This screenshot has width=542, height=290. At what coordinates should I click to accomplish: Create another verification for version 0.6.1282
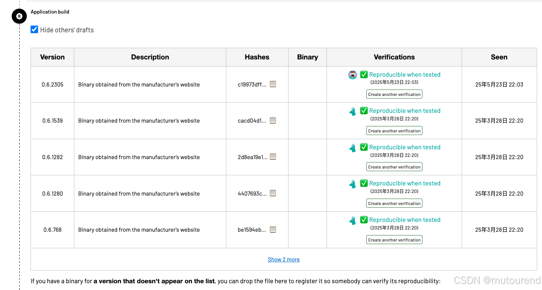tap(394, 167)
